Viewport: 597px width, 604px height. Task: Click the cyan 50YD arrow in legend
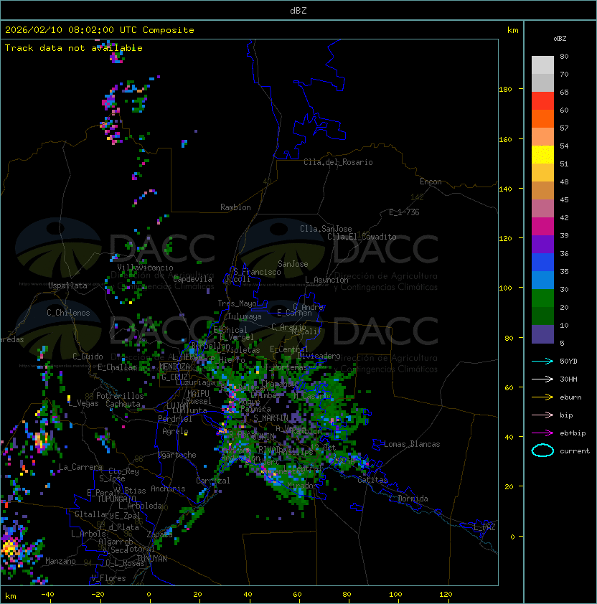[542, 361]
